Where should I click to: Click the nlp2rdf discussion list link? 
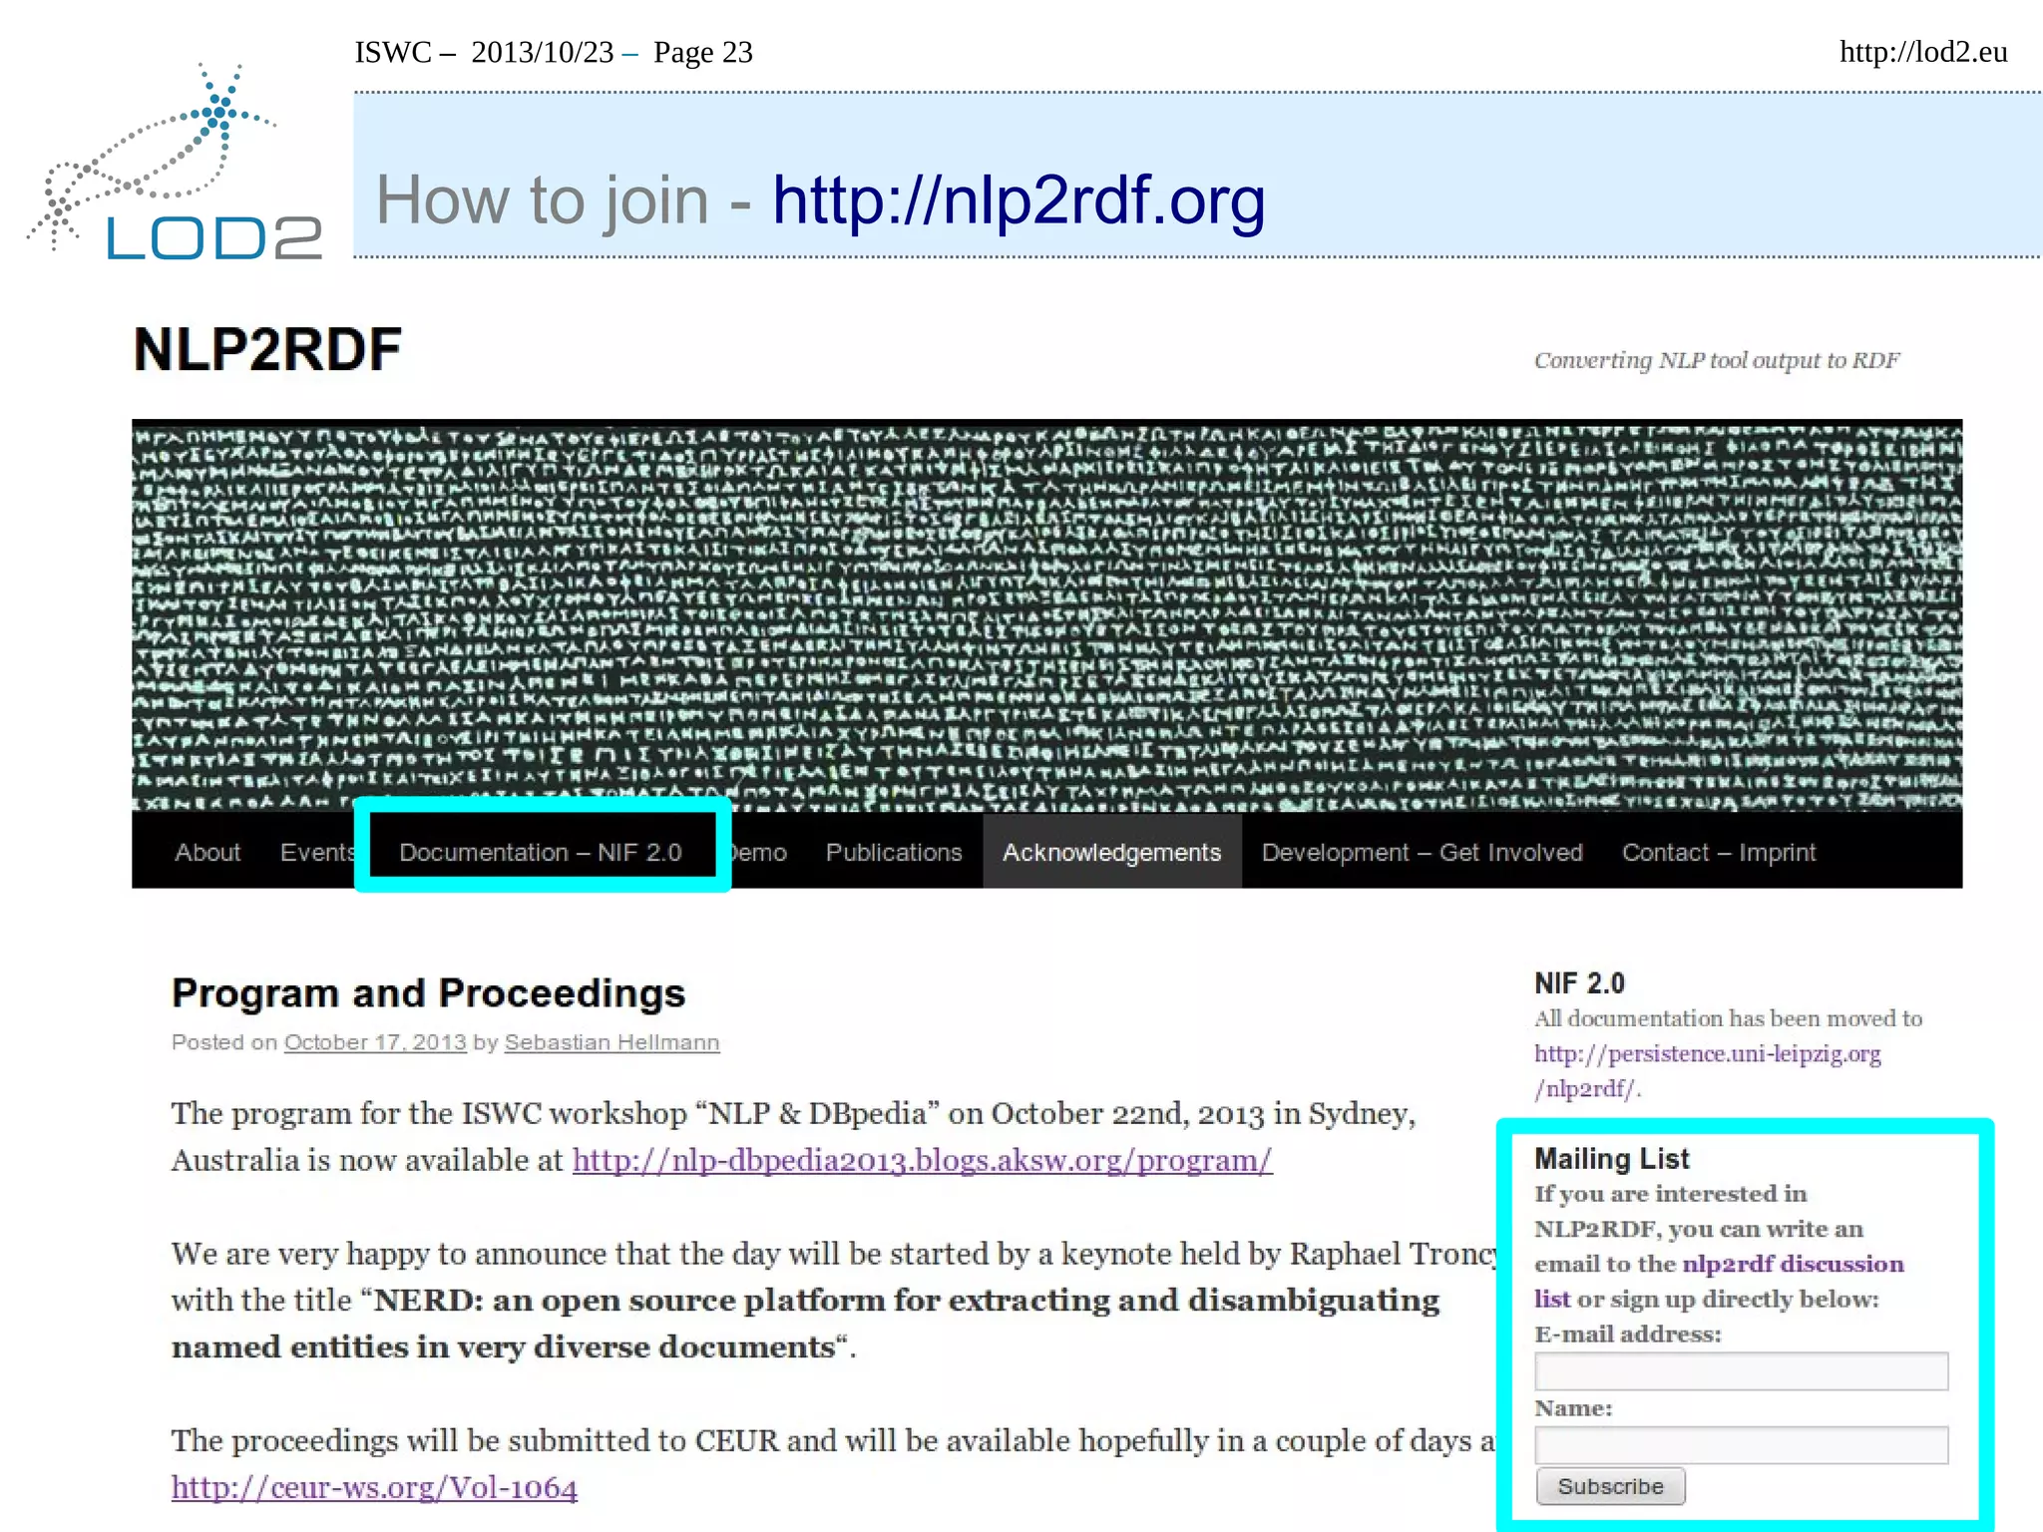[x=1793, y=1264]
